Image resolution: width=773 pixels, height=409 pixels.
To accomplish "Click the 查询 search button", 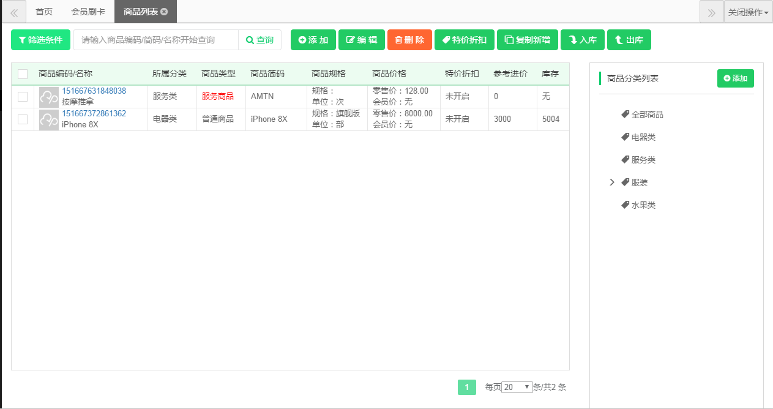I will tap(260, 39).
